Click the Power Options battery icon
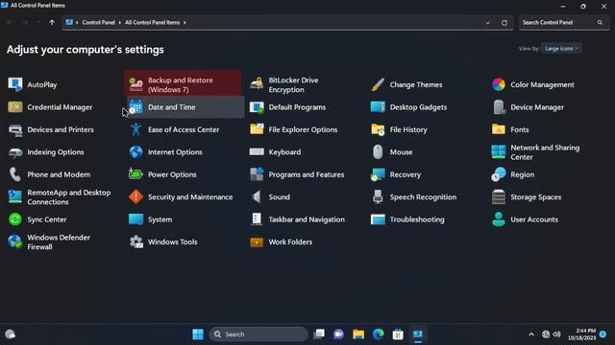This screenshot has width=615, height=345. coord(135,174)
